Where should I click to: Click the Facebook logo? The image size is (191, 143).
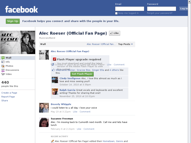pyautogui.click(x=22, y=9)
